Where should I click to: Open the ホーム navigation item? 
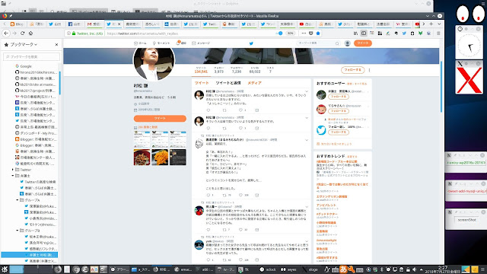pos(140,43)
